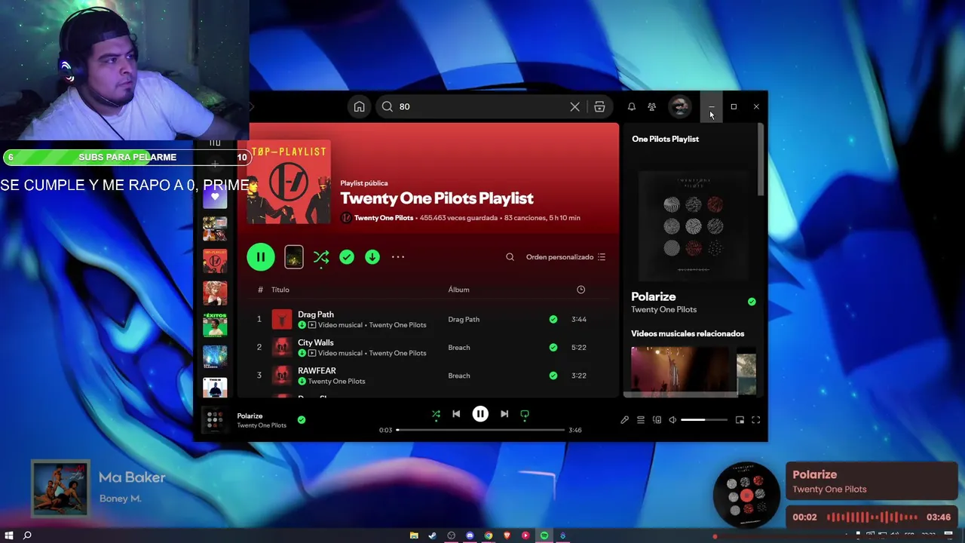This screenshot has width=965, height=543.
Task: Toggle saved-to-library check for the playlist
Action: [x=347, y=257]
